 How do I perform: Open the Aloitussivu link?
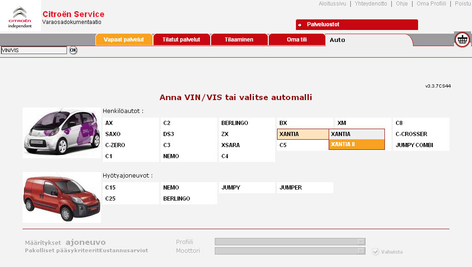332,4
